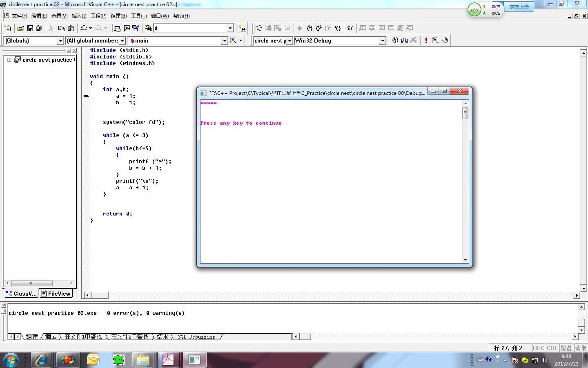Click the Find in Files binoculars icon
588x368 pixels.
click(148, 28)
